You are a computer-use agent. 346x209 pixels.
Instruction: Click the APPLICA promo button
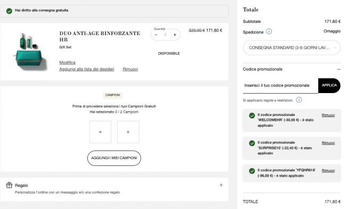tap(329, 85)
